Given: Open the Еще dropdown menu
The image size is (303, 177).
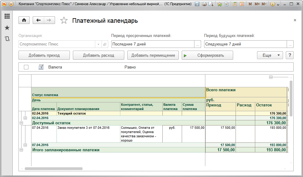Looking at the screenshot, I should (x=270, y=55).
